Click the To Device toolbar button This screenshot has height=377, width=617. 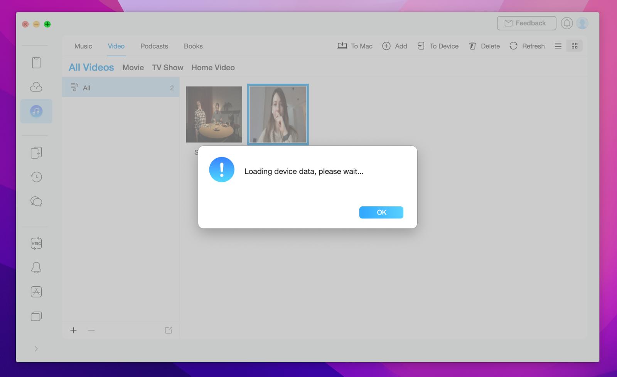point(438,46)
